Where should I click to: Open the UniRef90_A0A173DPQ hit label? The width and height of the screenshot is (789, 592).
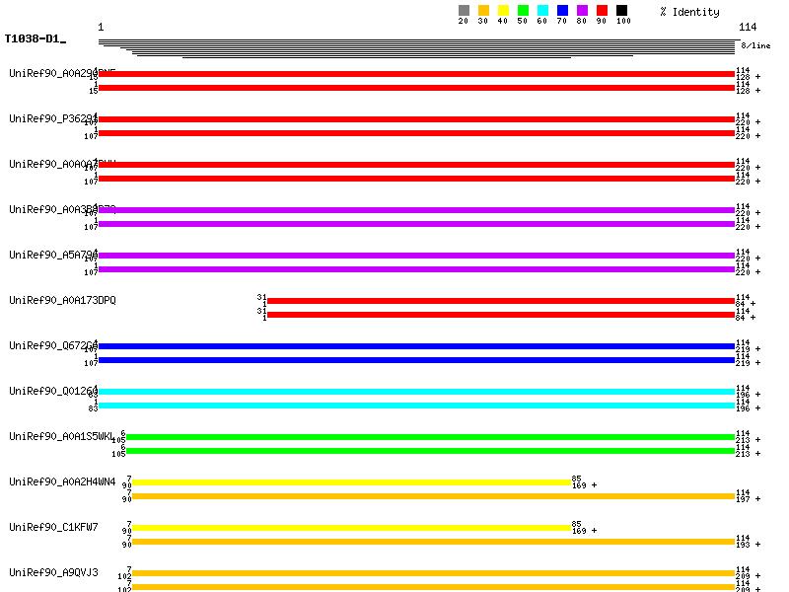tap(62, 300)
